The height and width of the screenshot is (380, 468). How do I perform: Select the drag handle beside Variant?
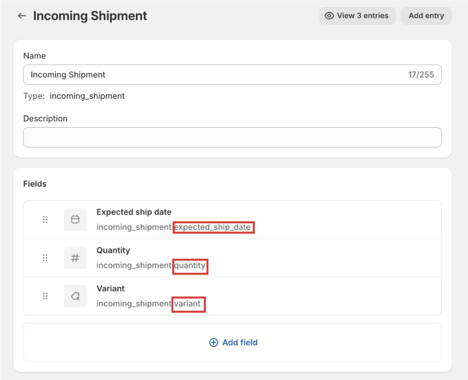pyautogui.click(x=45, y=296)
